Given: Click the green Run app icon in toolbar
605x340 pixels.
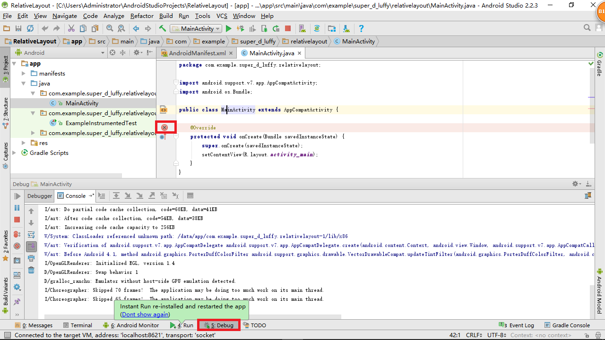Looking at the screenshot, I should point(229,29).
